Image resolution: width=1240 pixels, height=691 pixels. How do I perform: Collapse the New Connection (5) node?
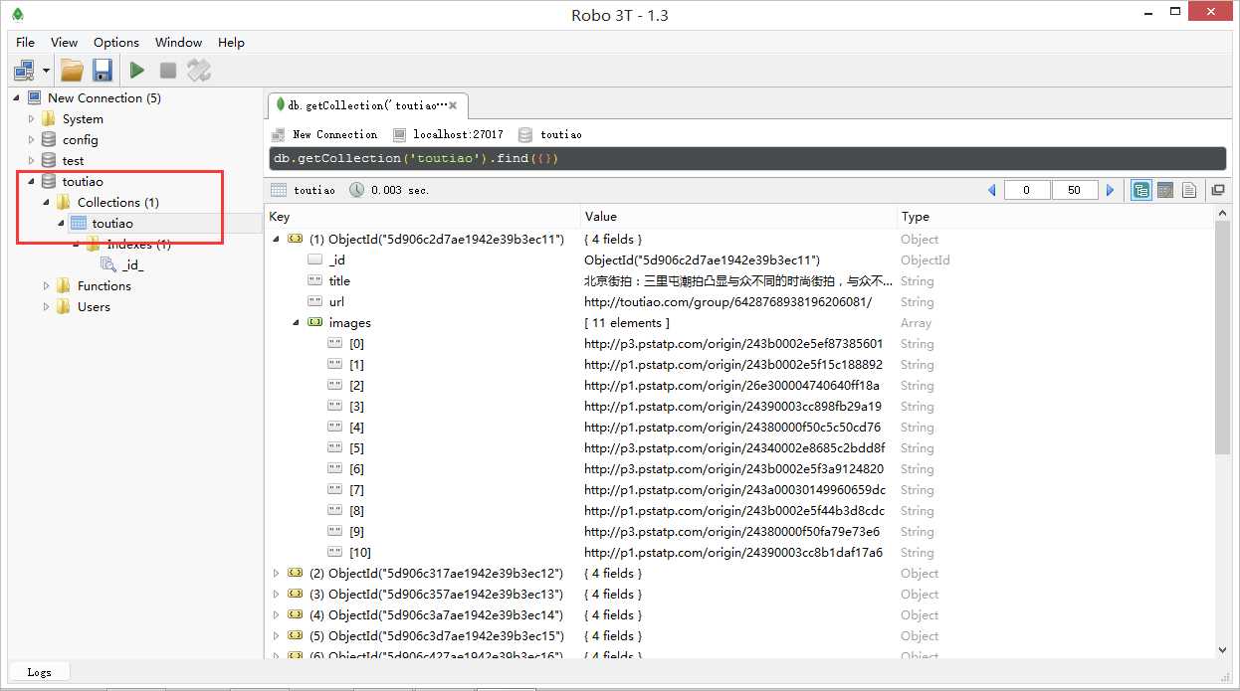[16, 97]
